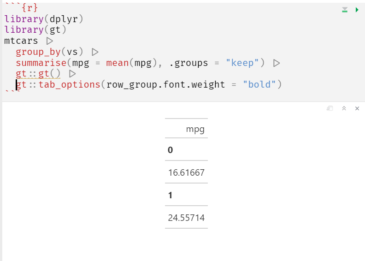This screenshot has height=261, width=365.
Task: Place cursor on mtcars text
Action: coord(21,41)
